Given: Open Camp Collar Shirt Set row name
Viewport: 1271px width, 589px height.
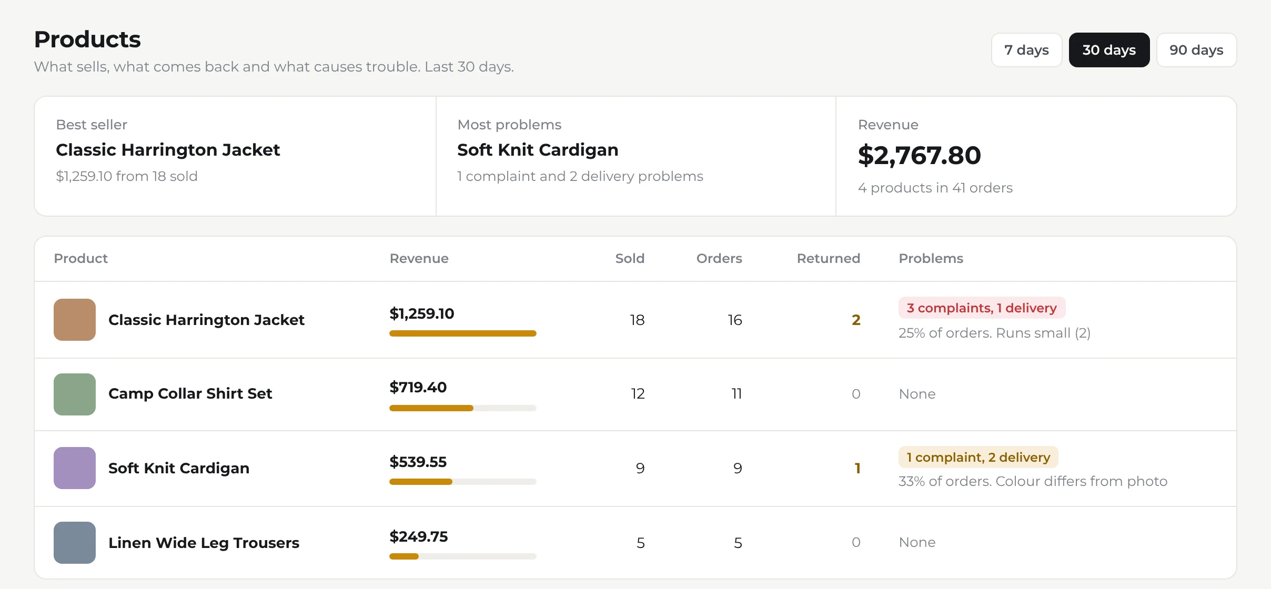Looking at the screenshot, I should click(x=190, y=393).
